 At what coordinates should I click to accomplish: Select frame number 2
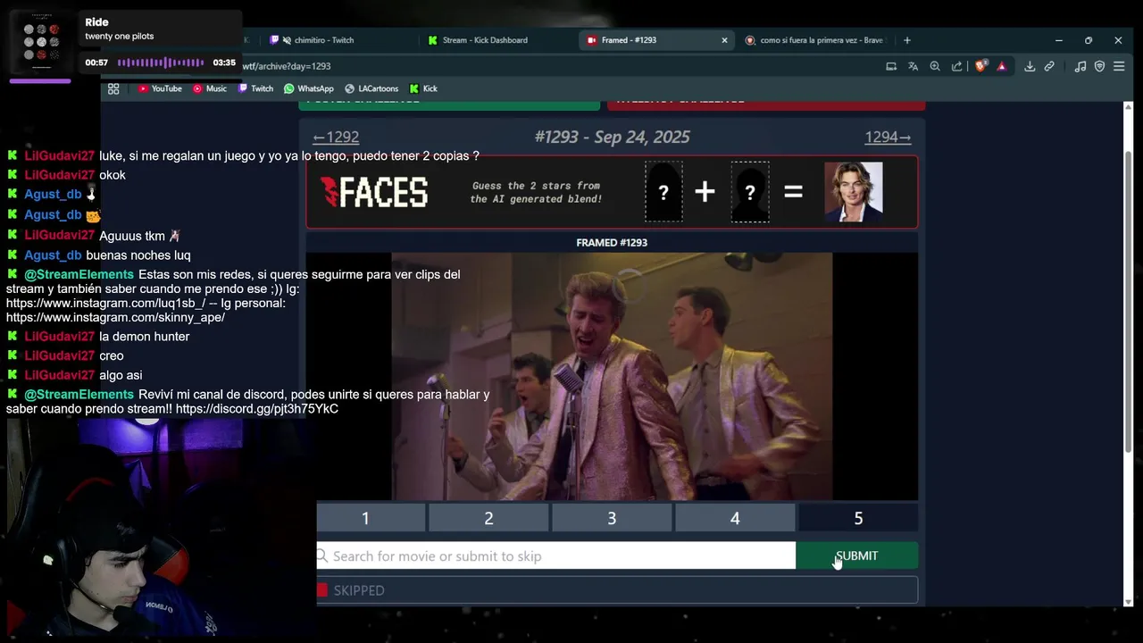(x=488, y=518)
